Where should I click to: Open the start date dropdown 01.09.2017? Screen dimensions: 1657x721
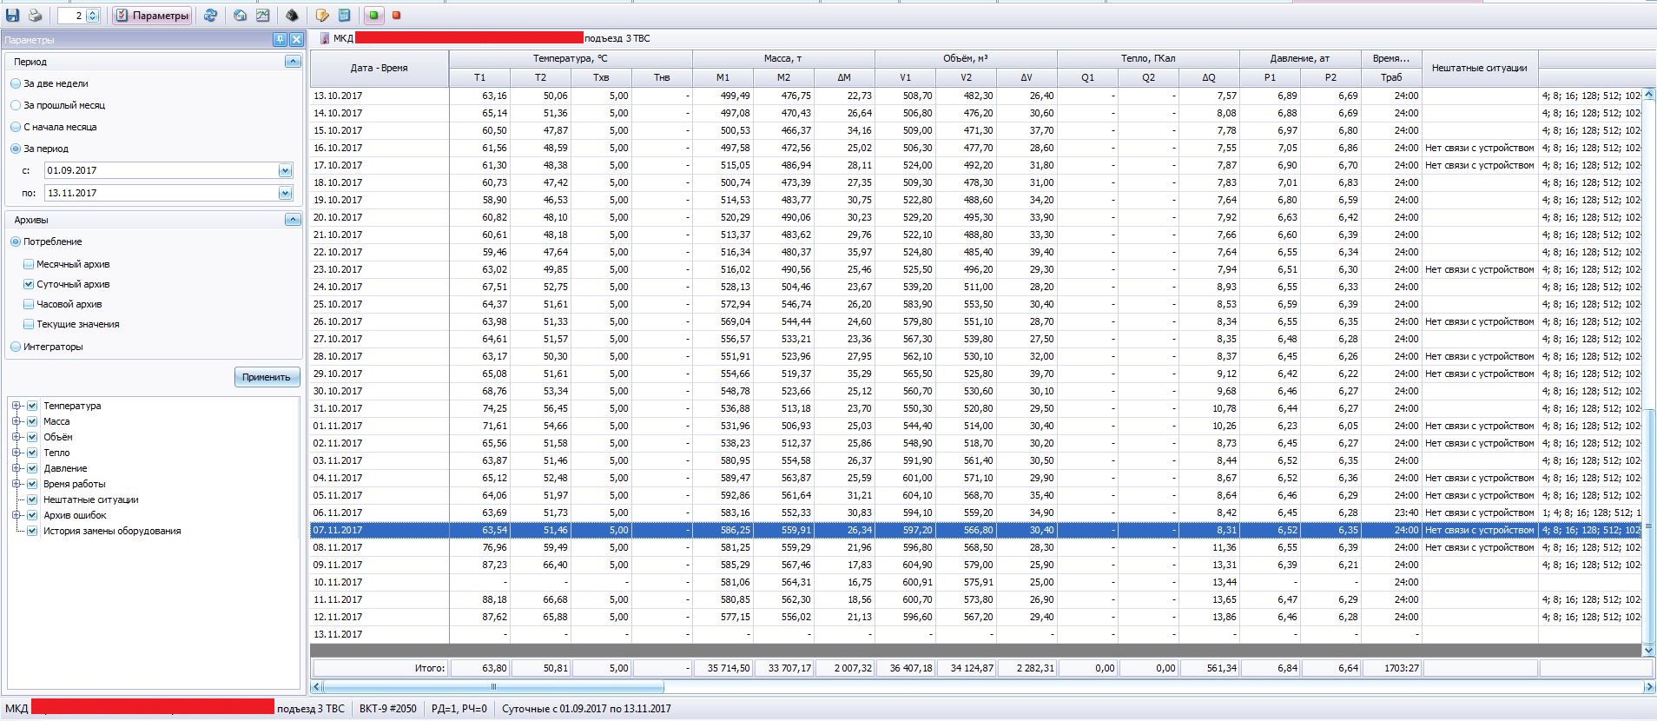285,171
